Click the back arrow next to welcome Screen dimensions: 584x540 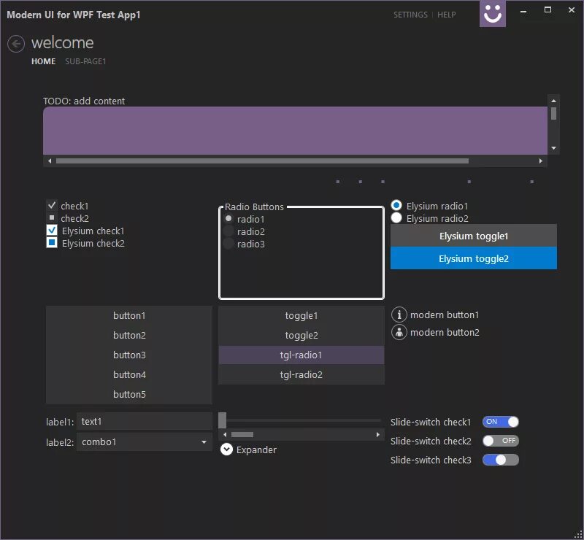tap(16, 44)
